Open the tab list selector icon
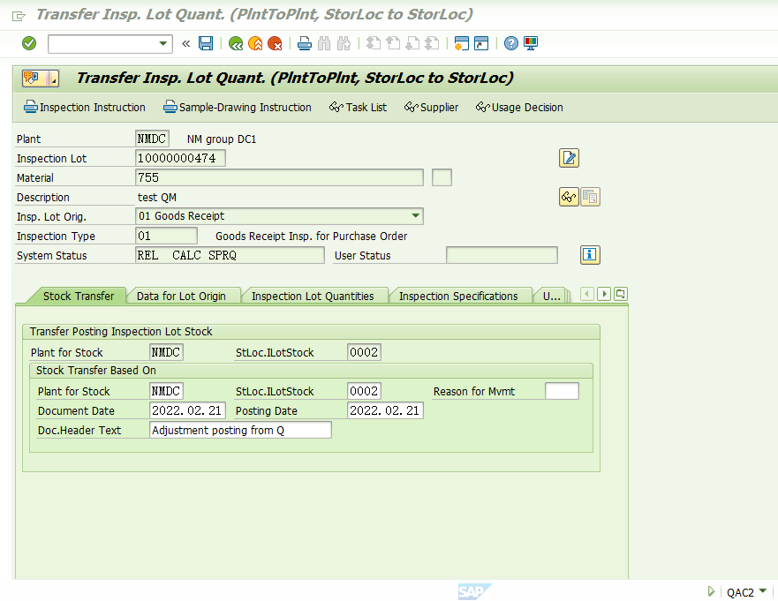This screenshot has width=778, height=601. [621, 294]
